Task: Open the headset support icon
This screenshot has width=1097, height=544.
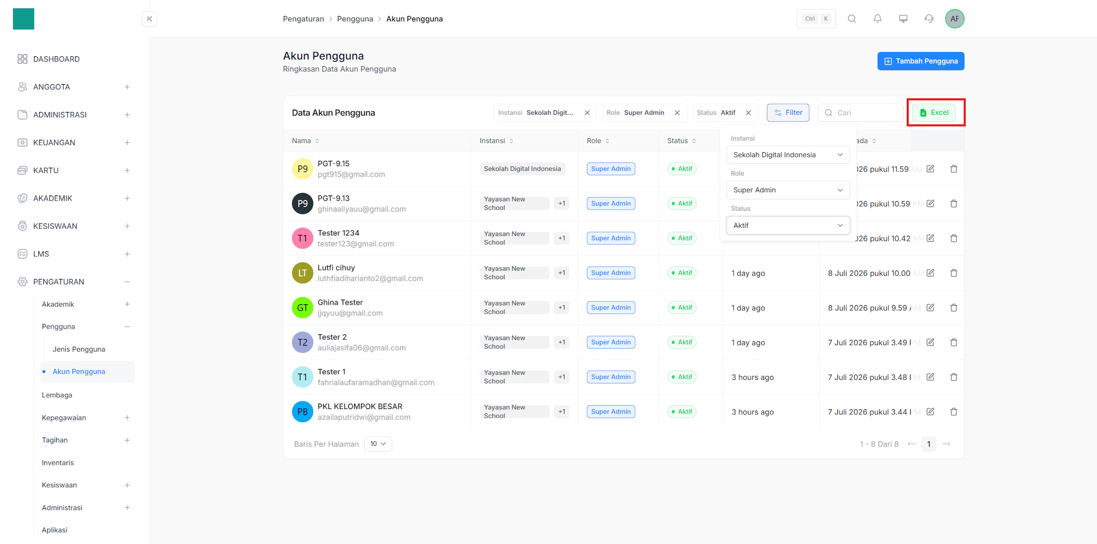Action: [929, 19]
